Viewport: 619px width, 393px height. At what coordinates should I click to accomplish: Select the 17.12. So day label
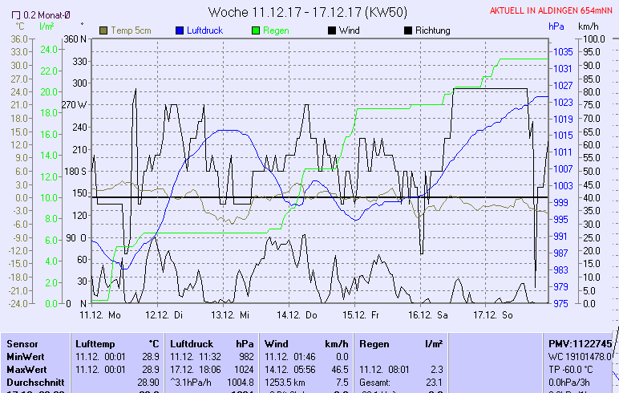pos(493,314)
